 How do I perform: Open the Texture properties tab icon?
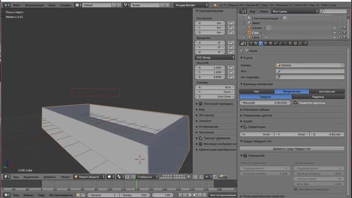(295, 43)
